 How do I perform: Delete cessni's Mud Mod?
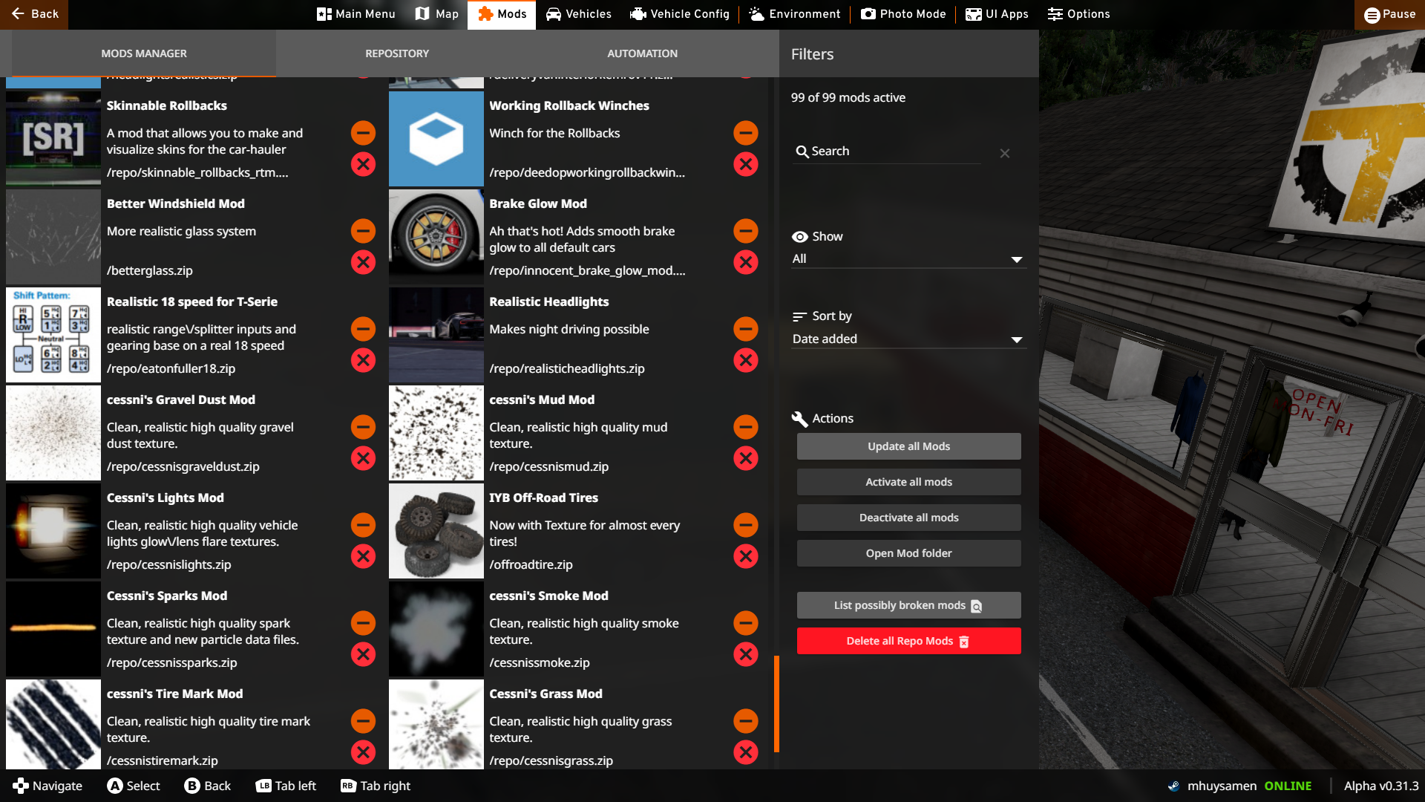(x=746, y=458)
